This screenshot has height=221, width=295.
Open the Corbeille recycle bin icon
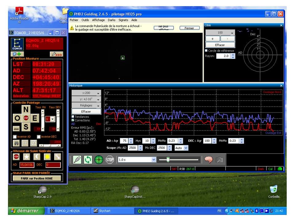[274, 192]
